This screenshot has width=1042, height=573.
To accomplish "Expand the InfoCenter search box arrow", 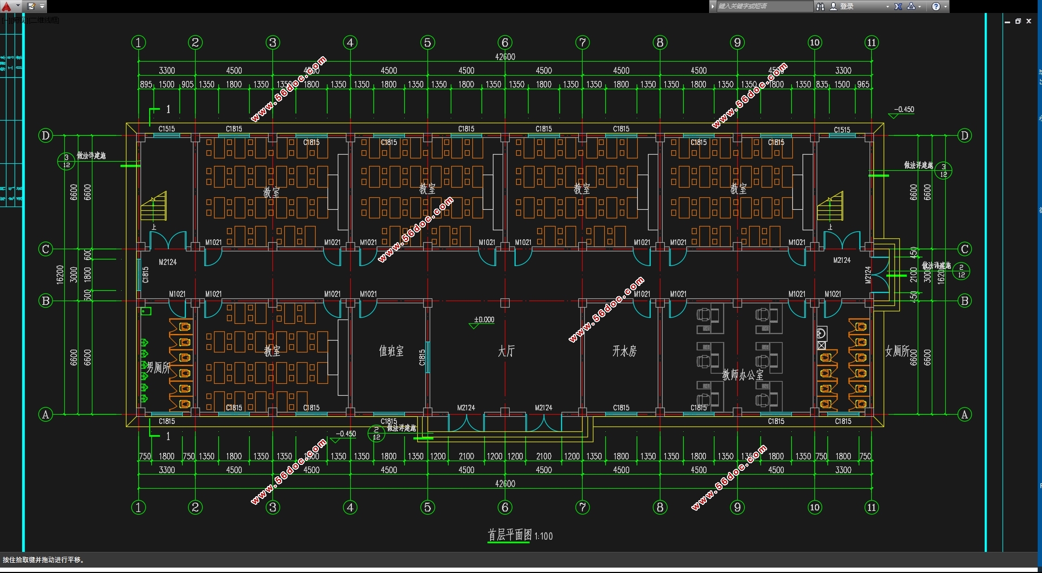I will [713, 6].
